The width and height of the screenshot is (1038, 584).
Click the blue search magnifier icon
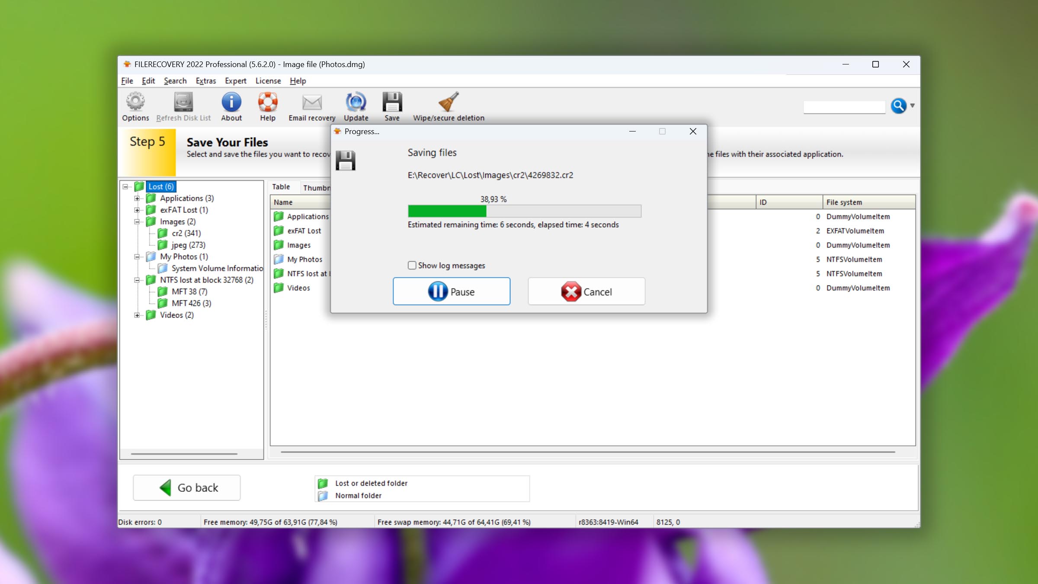(898, 106)
